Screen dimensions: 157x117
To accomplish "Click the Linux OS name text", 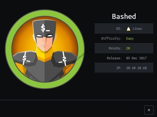I will tap(137, 29).
